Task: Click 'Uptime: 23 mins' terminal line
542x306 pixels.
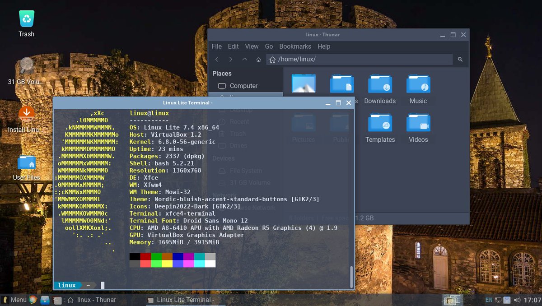Action: (x=156, y=149)
